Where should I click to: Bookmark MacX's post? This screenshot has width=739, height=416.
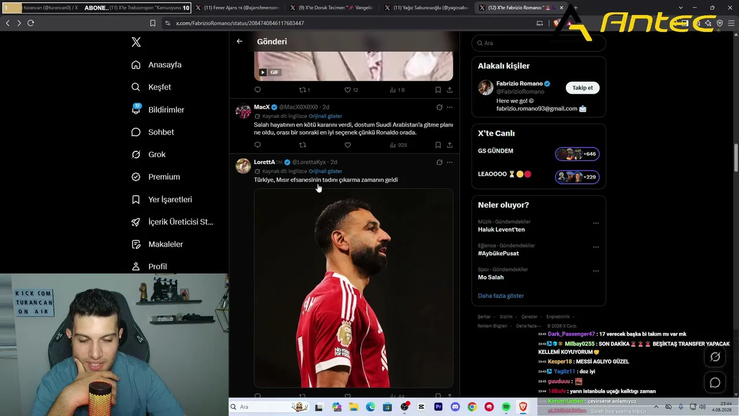(x=438, y=145)
